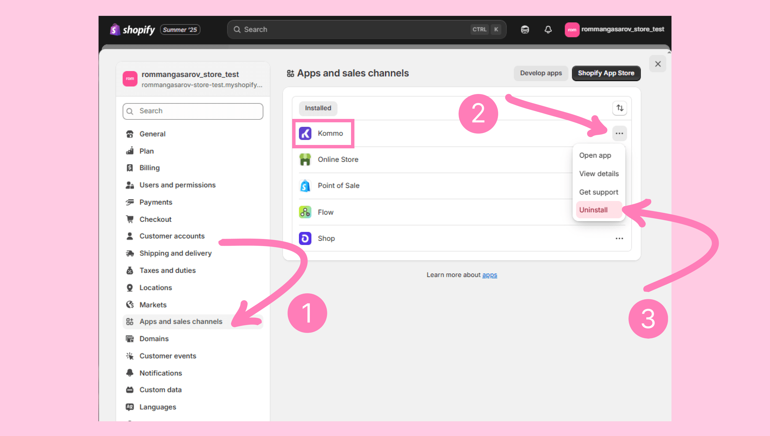This screenshot has height=436, width=770.
Task: Click the Online Store app icon
Action: coord(305,160)
